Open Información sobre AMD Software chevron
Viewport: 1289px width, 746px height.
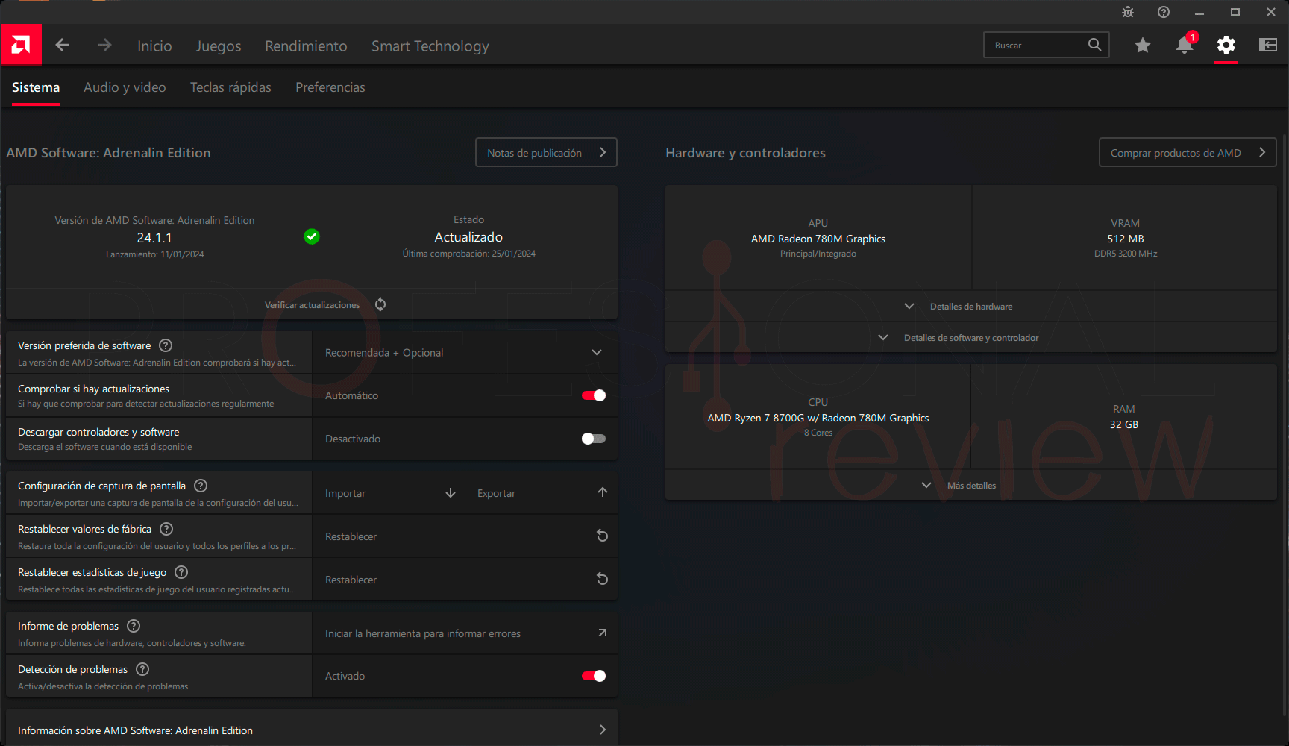click(603, 730)
